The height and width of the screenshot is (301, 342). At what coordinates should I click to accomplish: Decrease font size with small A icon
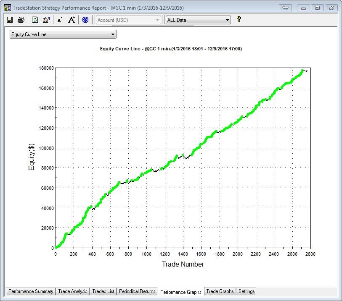(x=60, y=20)
